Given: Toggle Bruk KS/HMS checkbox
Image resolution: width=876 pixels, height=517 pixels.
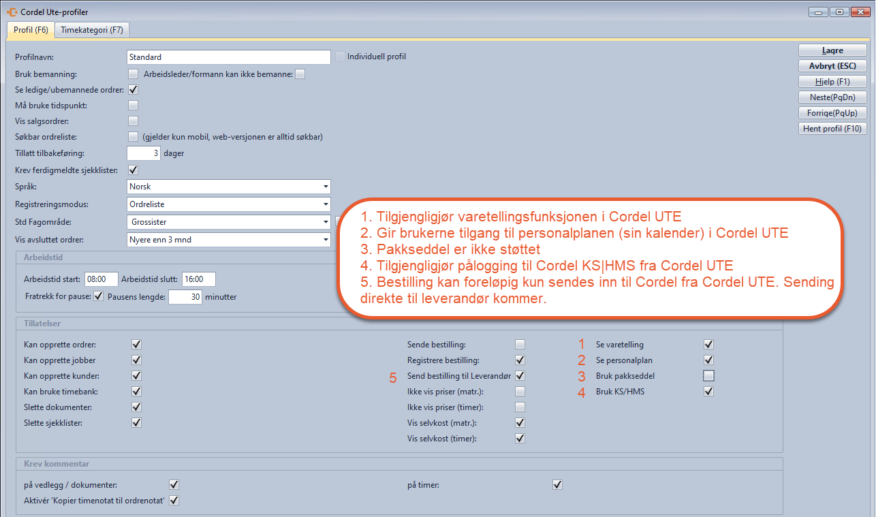Looking at the screenshot, I should pos(709,392).
